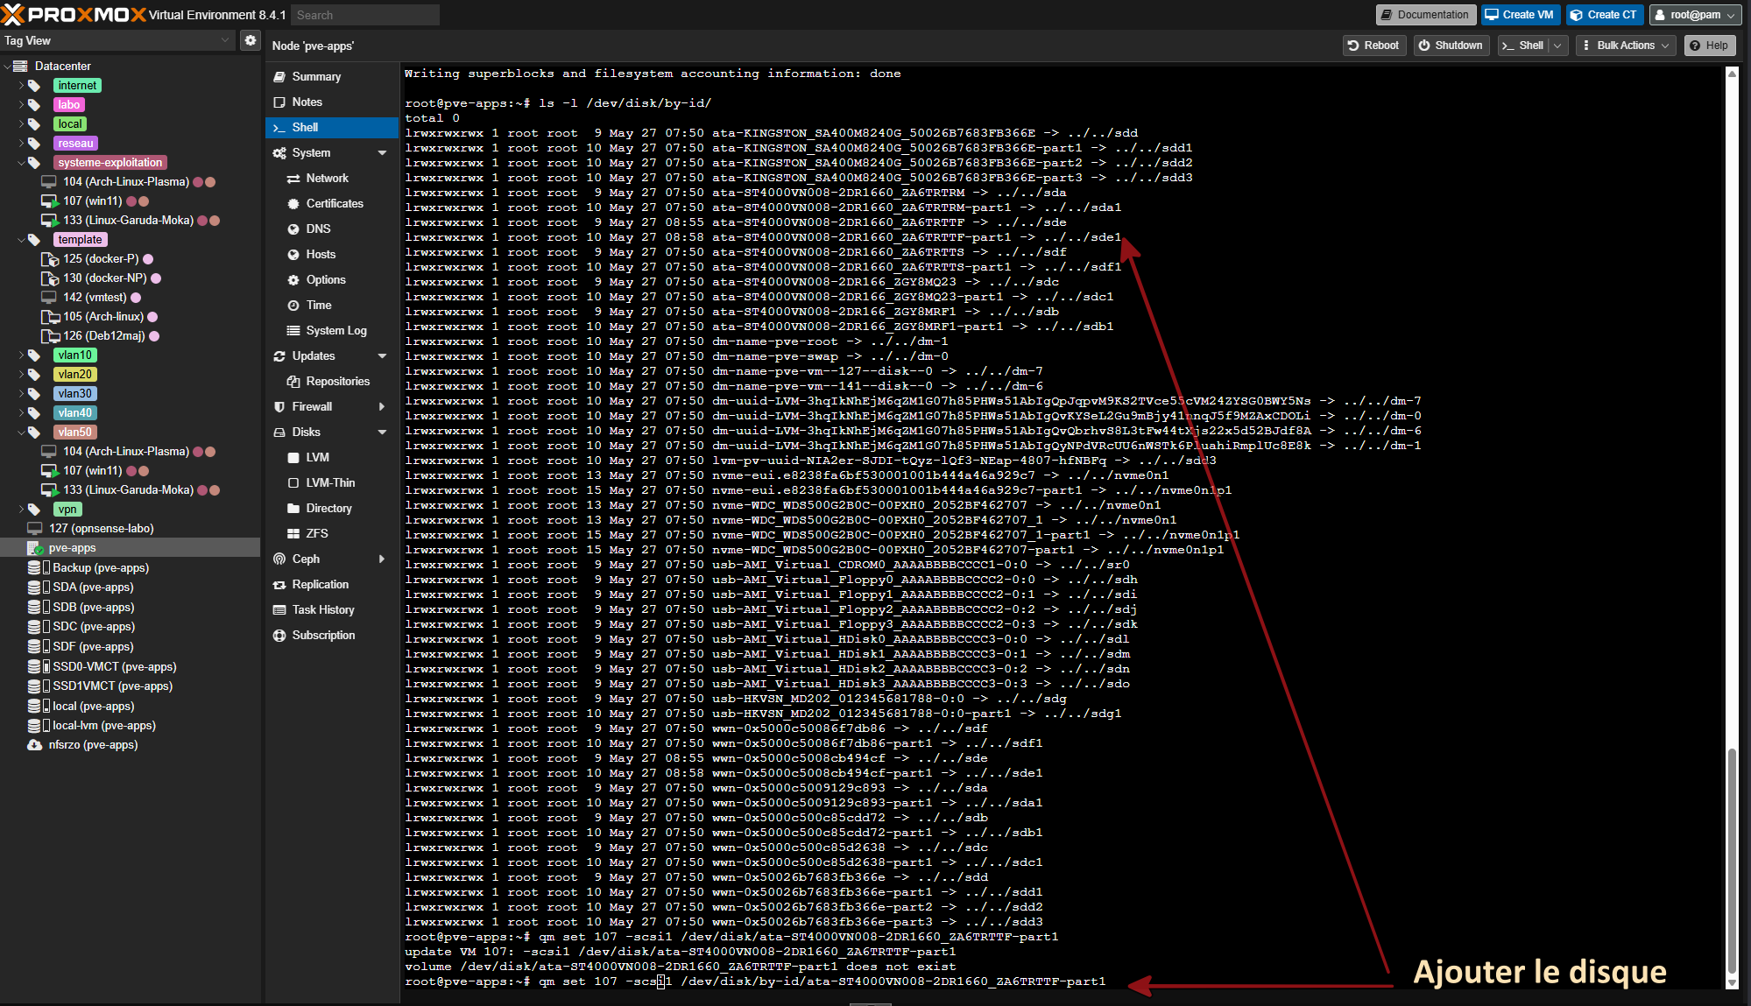The width and height of the screenshot is (1751, 1006).
Task: Select the pve-apps node in tree
Action: coord(131,548)
